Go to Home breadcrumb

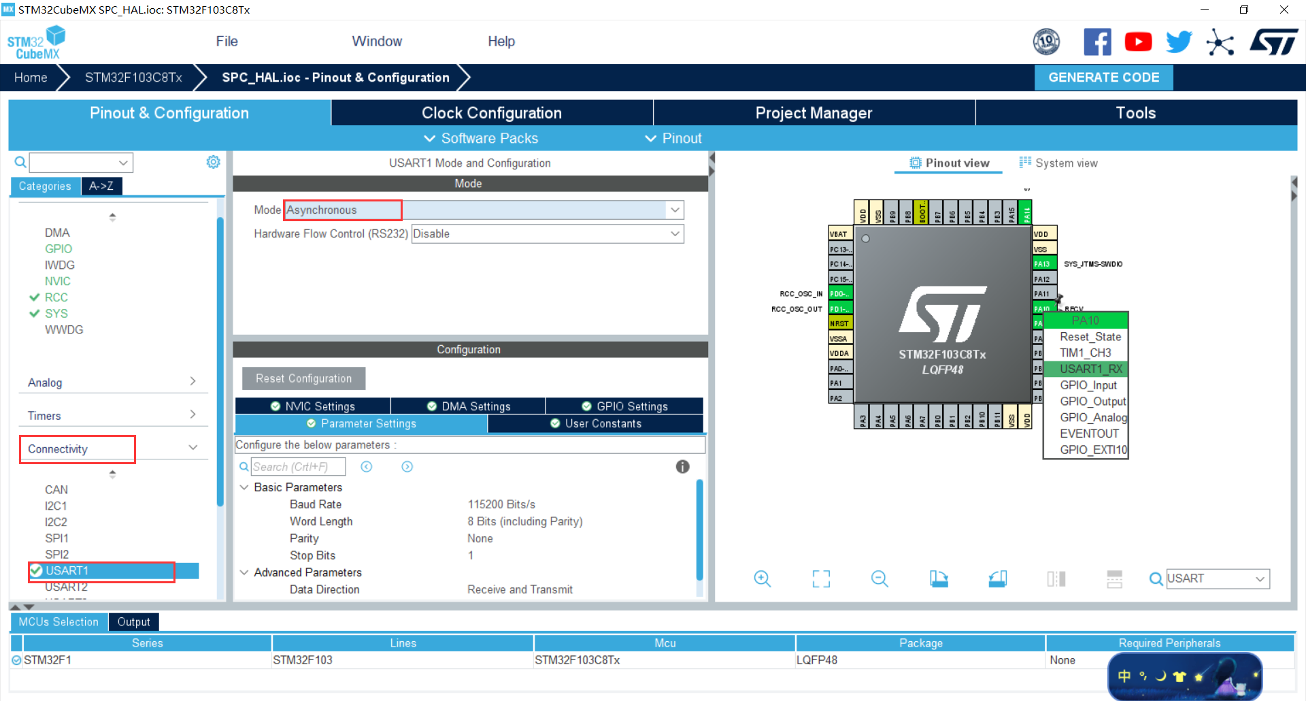pos(31,77)
